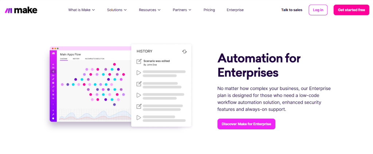This screenshot has height=154, width=373.
Task: Click the Get started free button
Action: pyautogui.click(x=352, y=10)
